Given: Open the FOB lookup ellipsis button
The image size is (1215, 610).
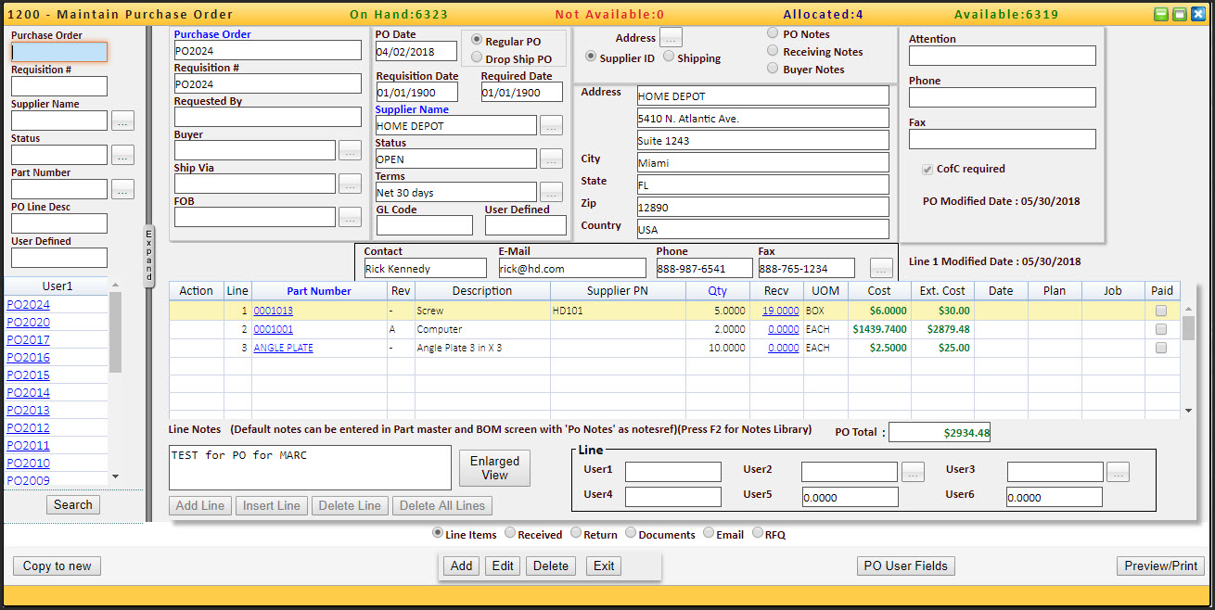Looking at the screenshot, I should tap(350, 217).
